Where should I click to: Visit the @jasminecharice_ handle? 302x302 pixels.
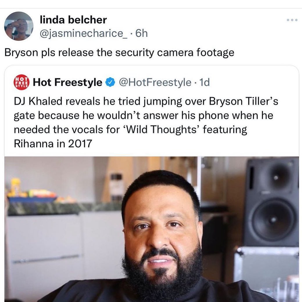[x=83, y=33]
